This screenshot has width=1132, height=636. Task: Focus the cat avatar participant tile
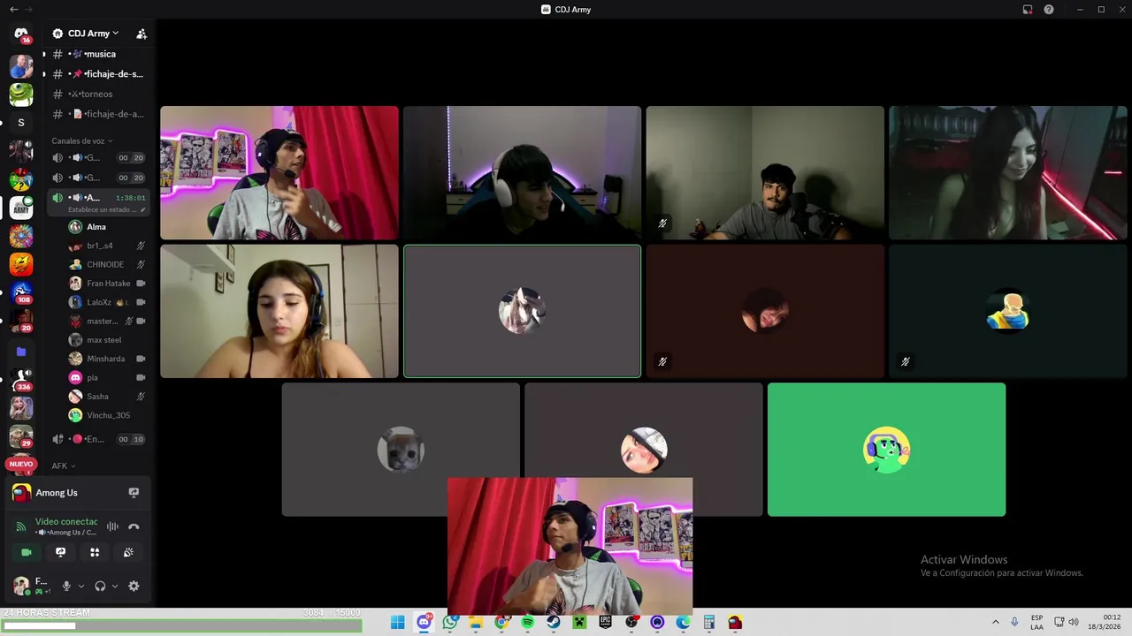[x=401, y=450]
